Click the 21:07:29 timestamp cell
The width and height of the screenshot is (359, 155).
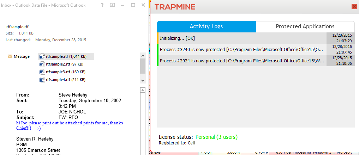click(340, 38)
